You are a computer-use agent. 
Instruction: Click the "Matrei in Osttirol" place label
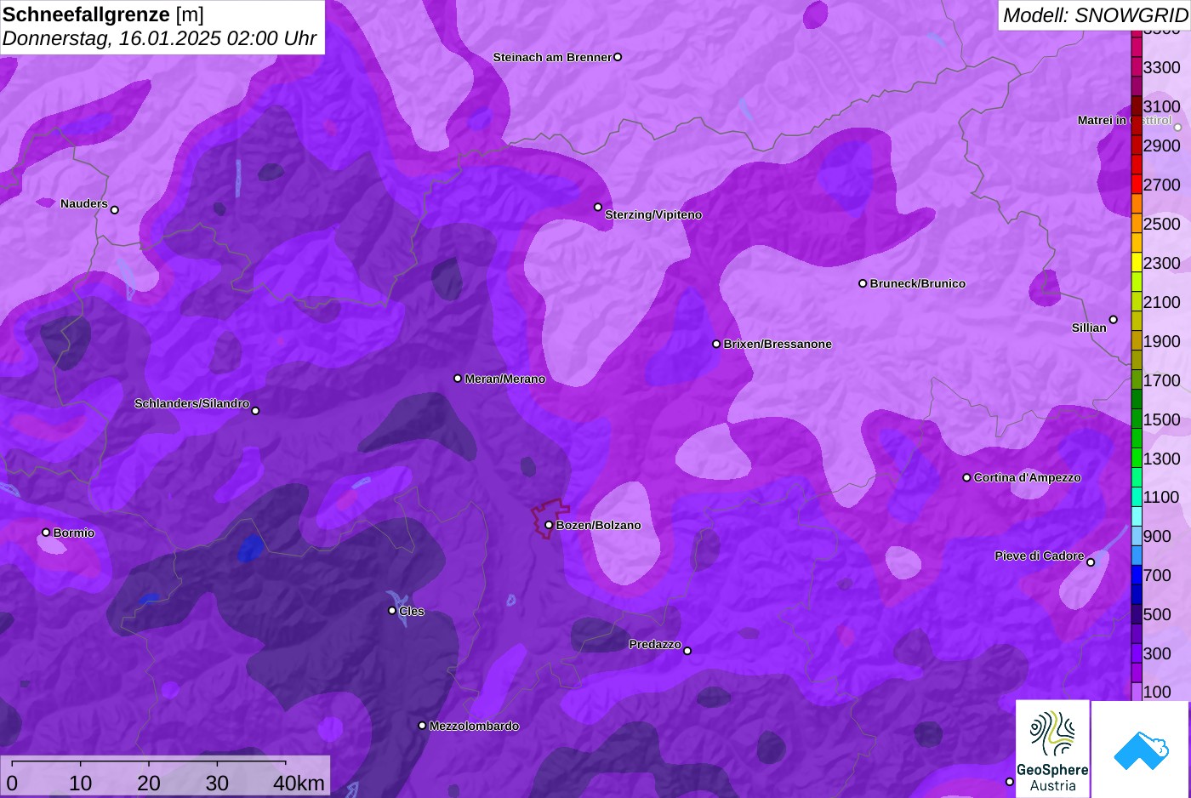click(1125, 120)
